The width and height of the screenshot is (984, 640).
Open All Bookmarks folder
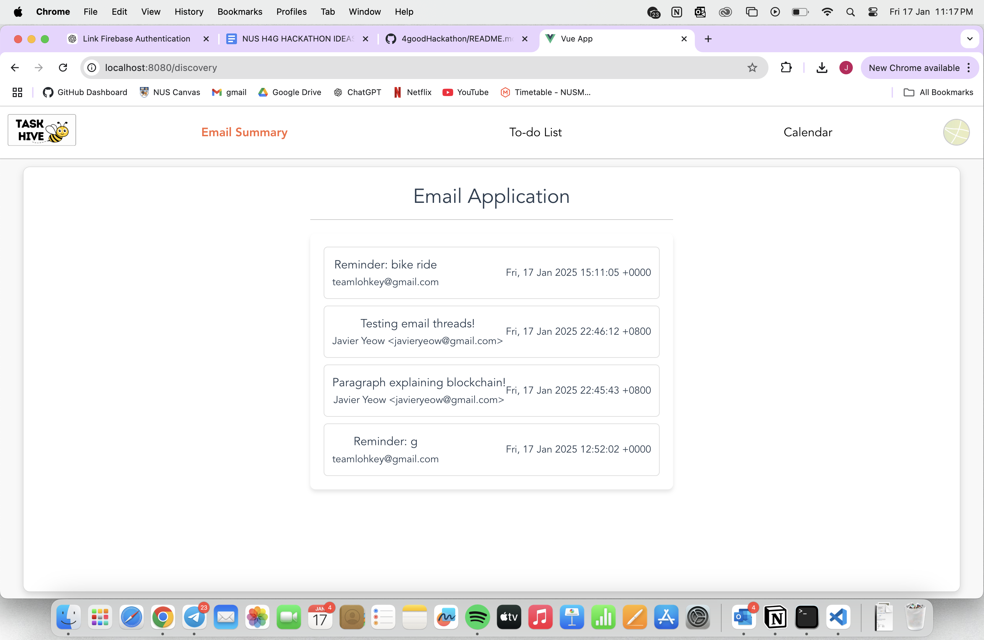pos(938,92)
